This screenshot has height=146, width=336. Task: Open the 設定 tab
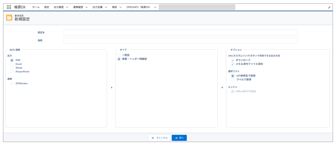point(47,7)
